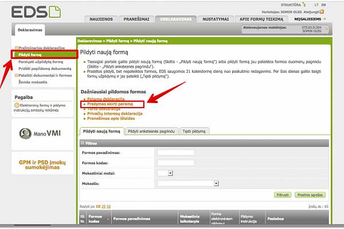Click Pradinis sąrašas button
This screenshot has height=229, width=344.
pyautogui.click(x=310, y=195)
